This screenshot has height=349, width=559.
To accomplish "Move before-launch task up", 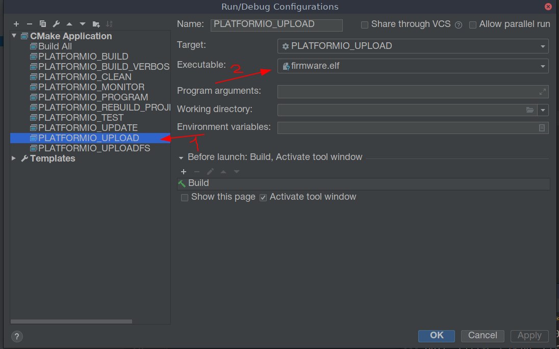I will coord(223,172).
